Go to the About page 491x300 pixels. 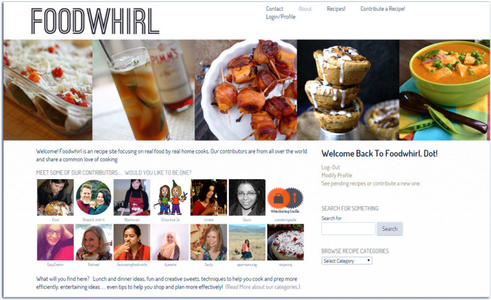tap(305, 9)
